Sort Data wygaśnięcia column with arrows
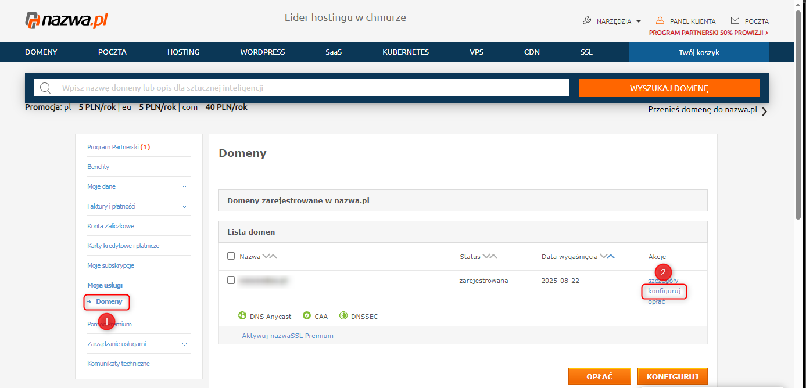Viewport: 806px width, 388px height. [x=607, y=256]
